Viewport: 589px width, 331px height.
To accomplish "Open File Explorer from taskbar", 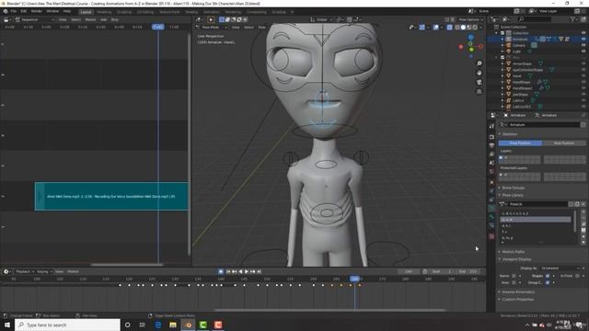I will 173,325.
